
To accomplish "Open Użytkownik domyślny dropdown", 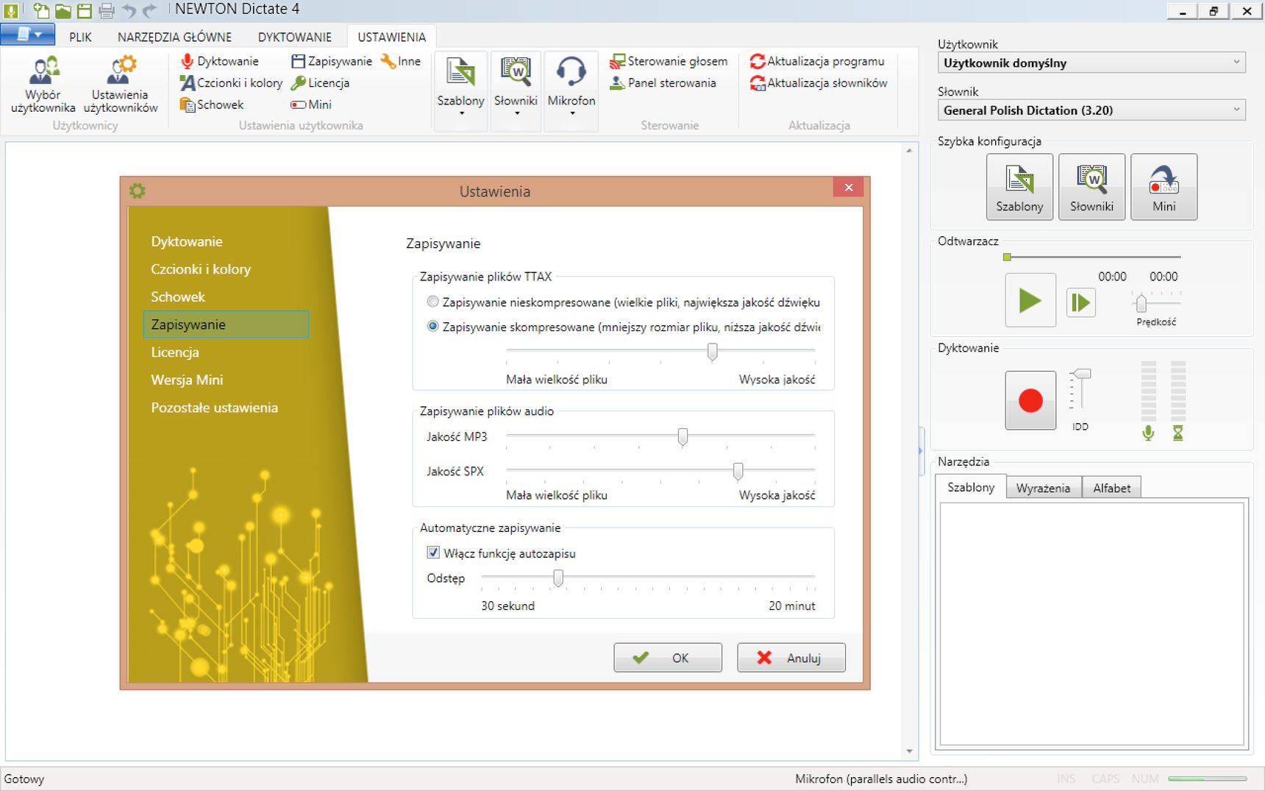I will 1091,63.
